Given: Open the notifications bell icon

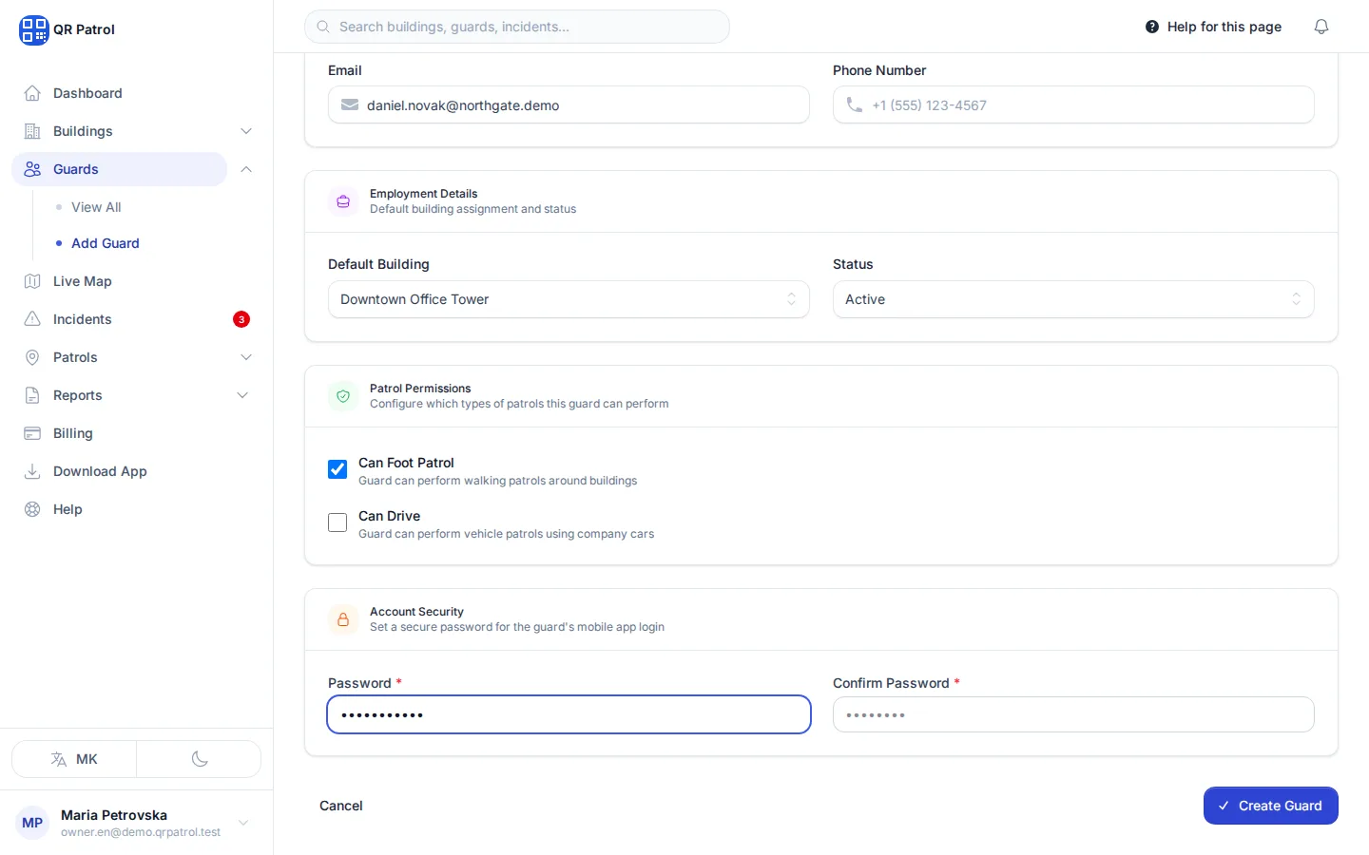Looking at the screenshot, I should tap(1321, 27).
